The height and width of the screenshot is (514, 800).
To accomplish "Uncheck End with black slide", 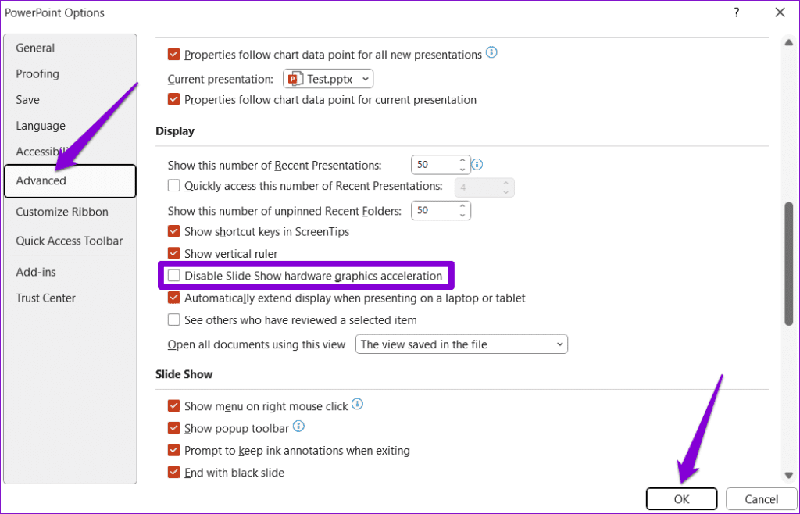I will tap(173, 472).
